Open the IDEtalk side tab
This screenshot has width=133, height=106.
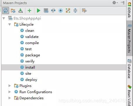point(129,10)
